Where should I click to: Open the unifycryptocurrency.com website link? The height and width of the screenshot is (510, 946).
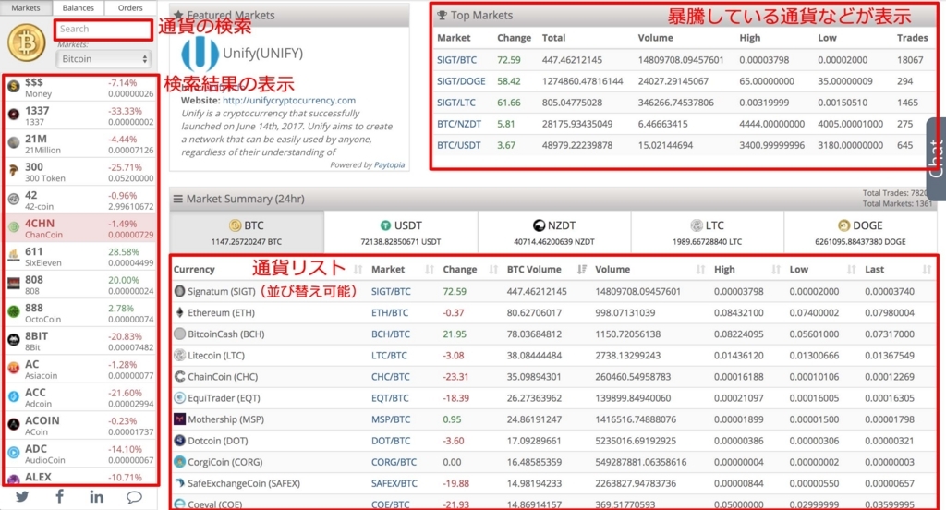coord(289,100)
